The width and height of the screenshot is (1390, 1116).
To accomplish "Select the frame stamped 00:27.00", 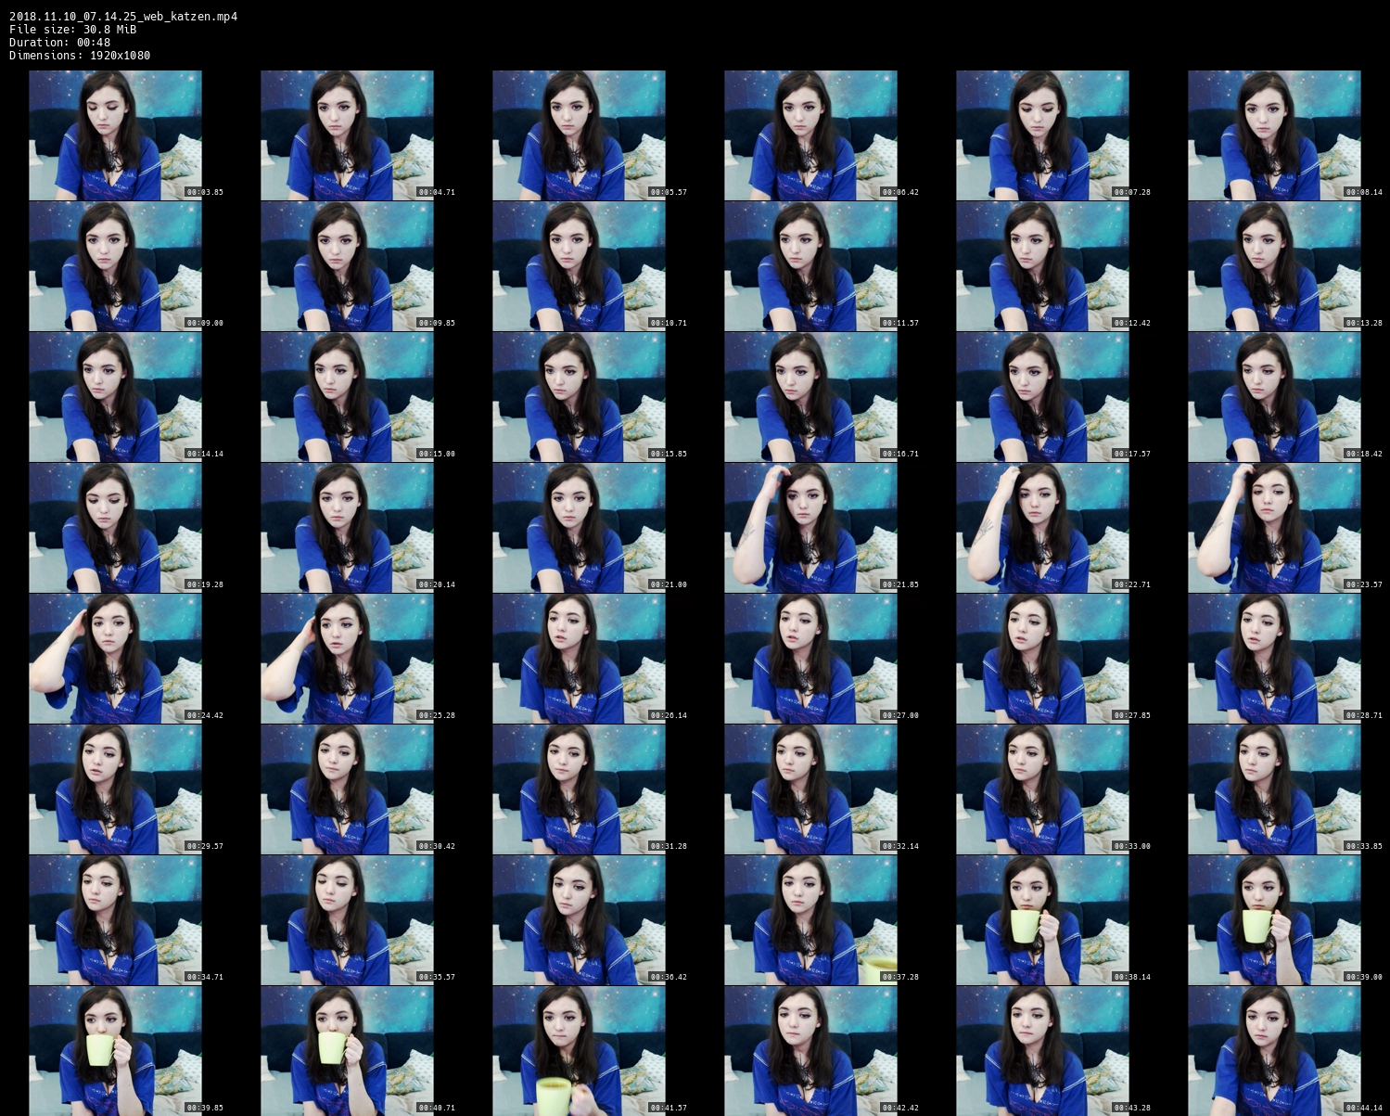I will pos(810,659).
